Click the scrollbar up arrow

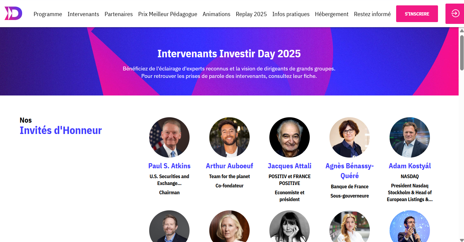point(462,31)
